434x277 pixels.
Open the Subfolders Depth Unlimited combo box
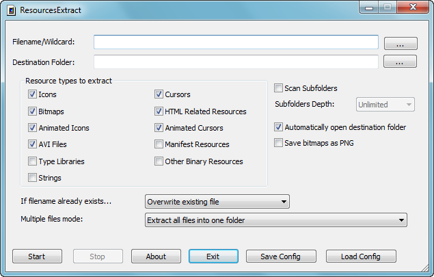(385, 105)
